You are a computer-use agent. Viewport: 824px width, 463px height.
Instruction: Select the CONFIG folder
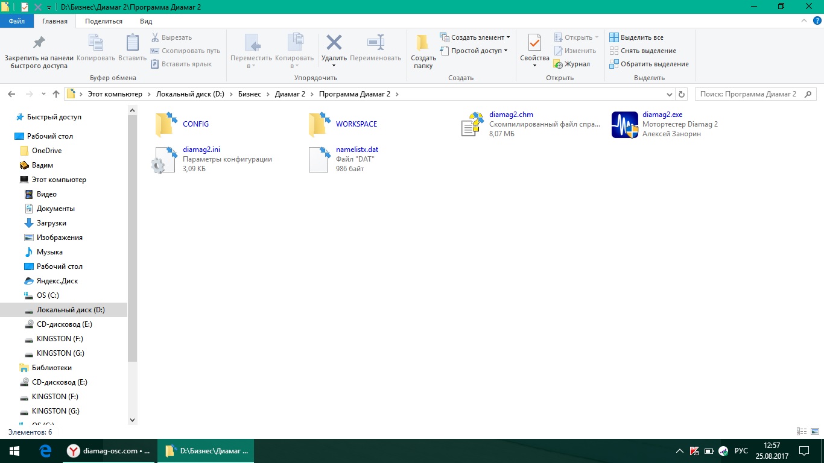coord(182,124)
